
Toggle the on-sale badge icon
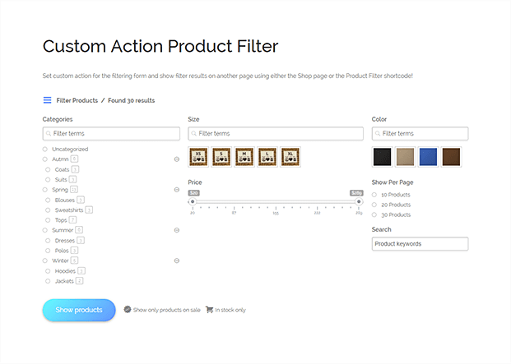128,309
